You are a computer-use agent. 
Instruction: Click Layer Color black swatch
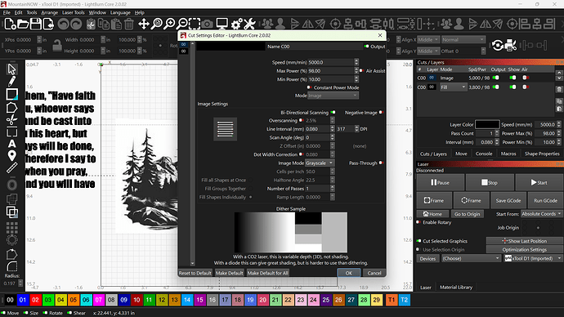click(x=487, y=124)
